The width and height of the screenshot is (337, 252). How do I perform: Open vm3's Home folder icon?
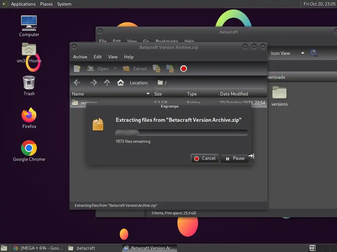(29, 53)
